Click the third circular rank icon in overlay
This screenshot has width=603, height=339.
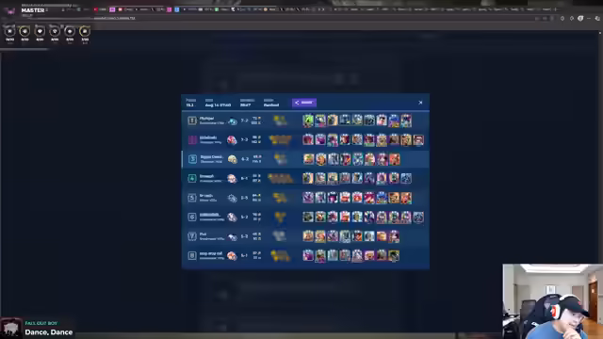click(40, 31)
